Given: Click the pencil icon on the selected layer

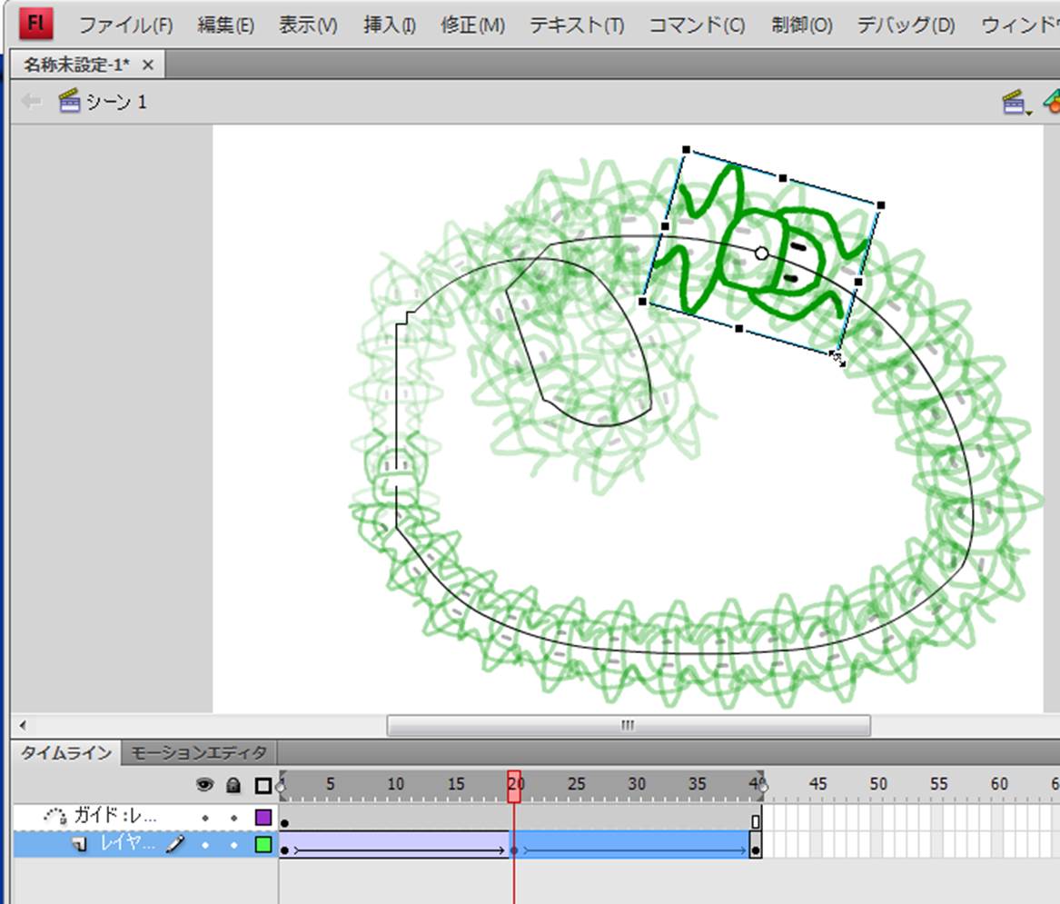Looking at the screenshot, I should click(x=175, y=845).
